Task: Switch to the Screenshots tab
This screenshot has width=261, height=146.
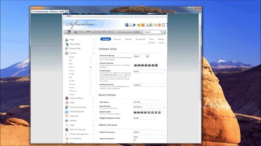Action: pos(140,39)
